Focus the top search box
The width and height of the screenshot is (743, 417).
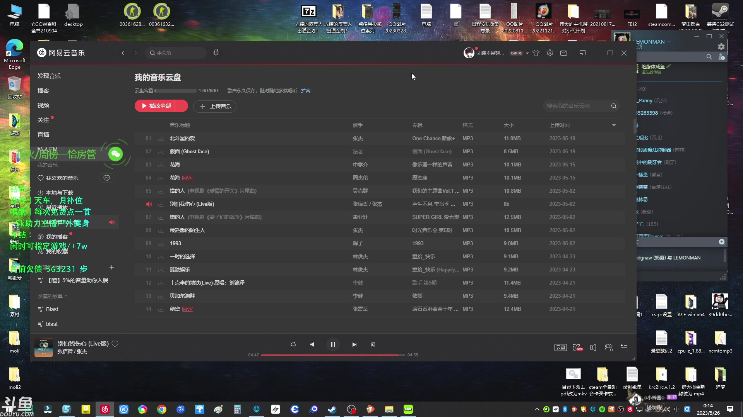[176, 53]
